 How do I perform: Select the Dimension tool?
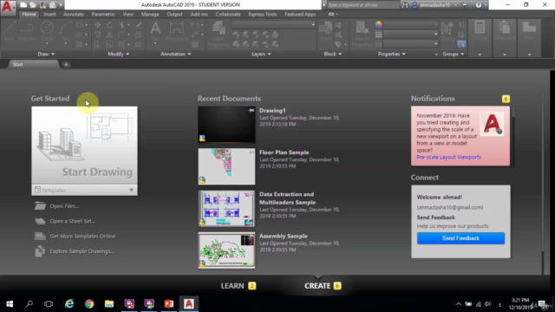(x=176, y=31)
